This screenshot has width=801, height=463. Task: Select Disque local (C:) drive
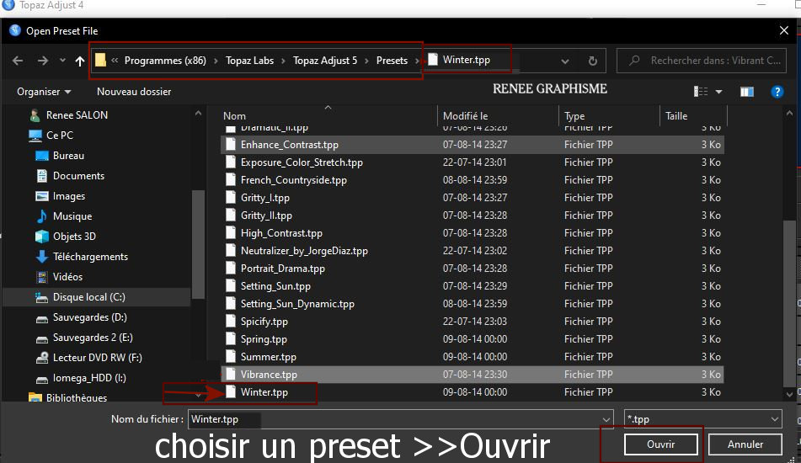89,297
